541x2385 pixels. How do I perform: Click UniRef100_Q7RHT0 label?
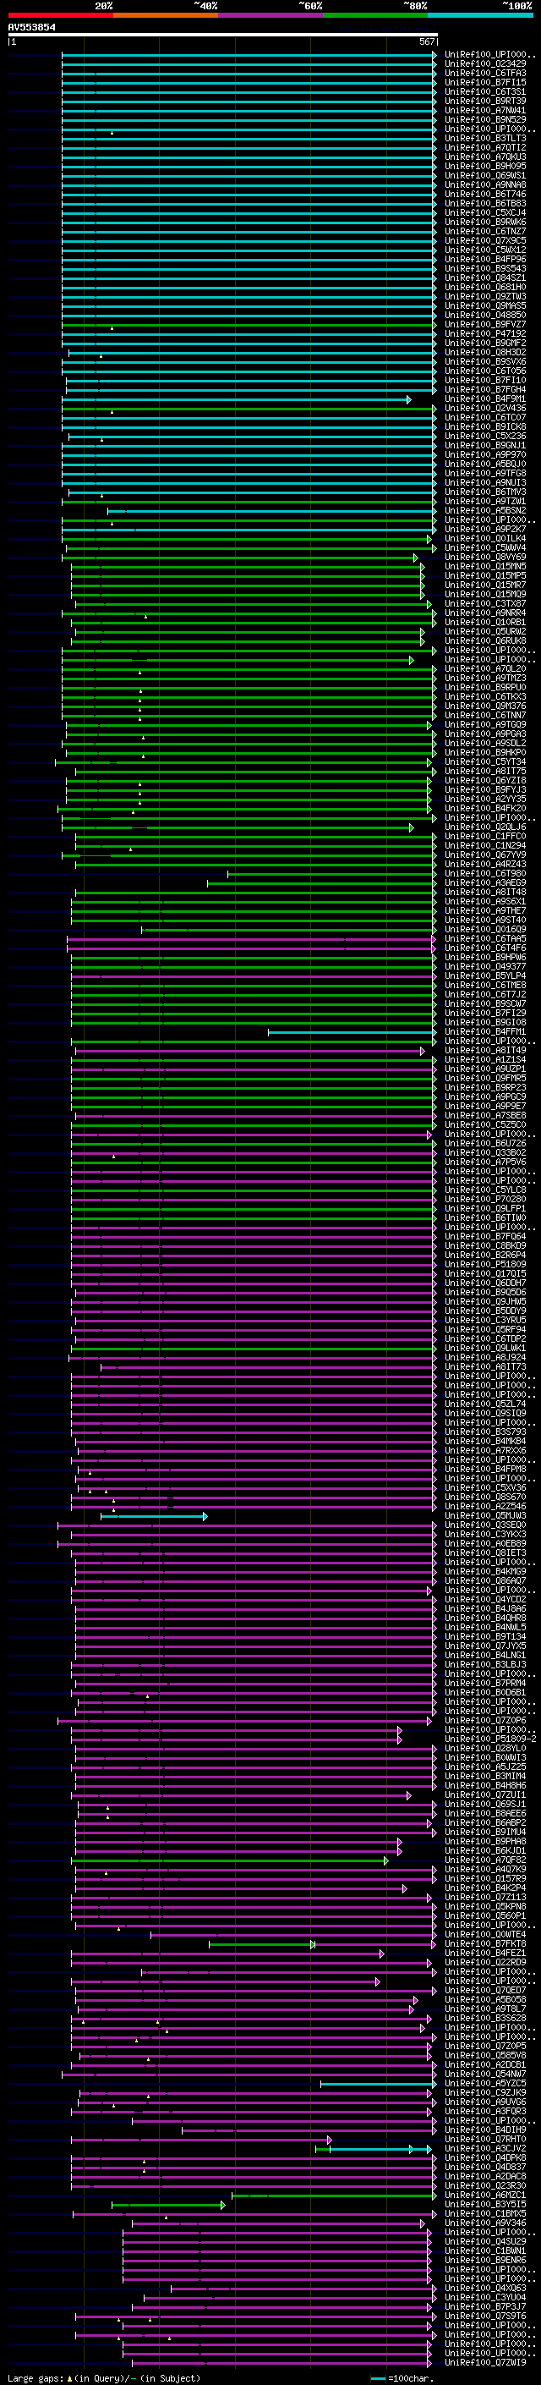click(484, 2140)
